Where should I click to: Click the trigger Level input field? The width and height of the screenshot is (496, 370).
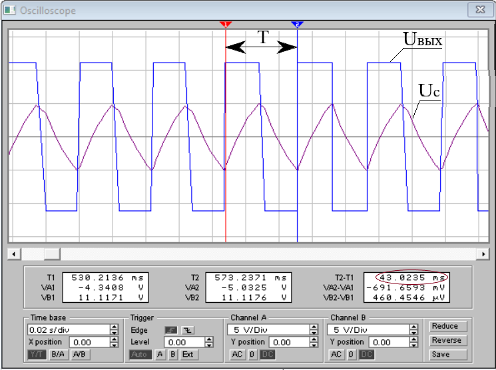coord(180,342)
